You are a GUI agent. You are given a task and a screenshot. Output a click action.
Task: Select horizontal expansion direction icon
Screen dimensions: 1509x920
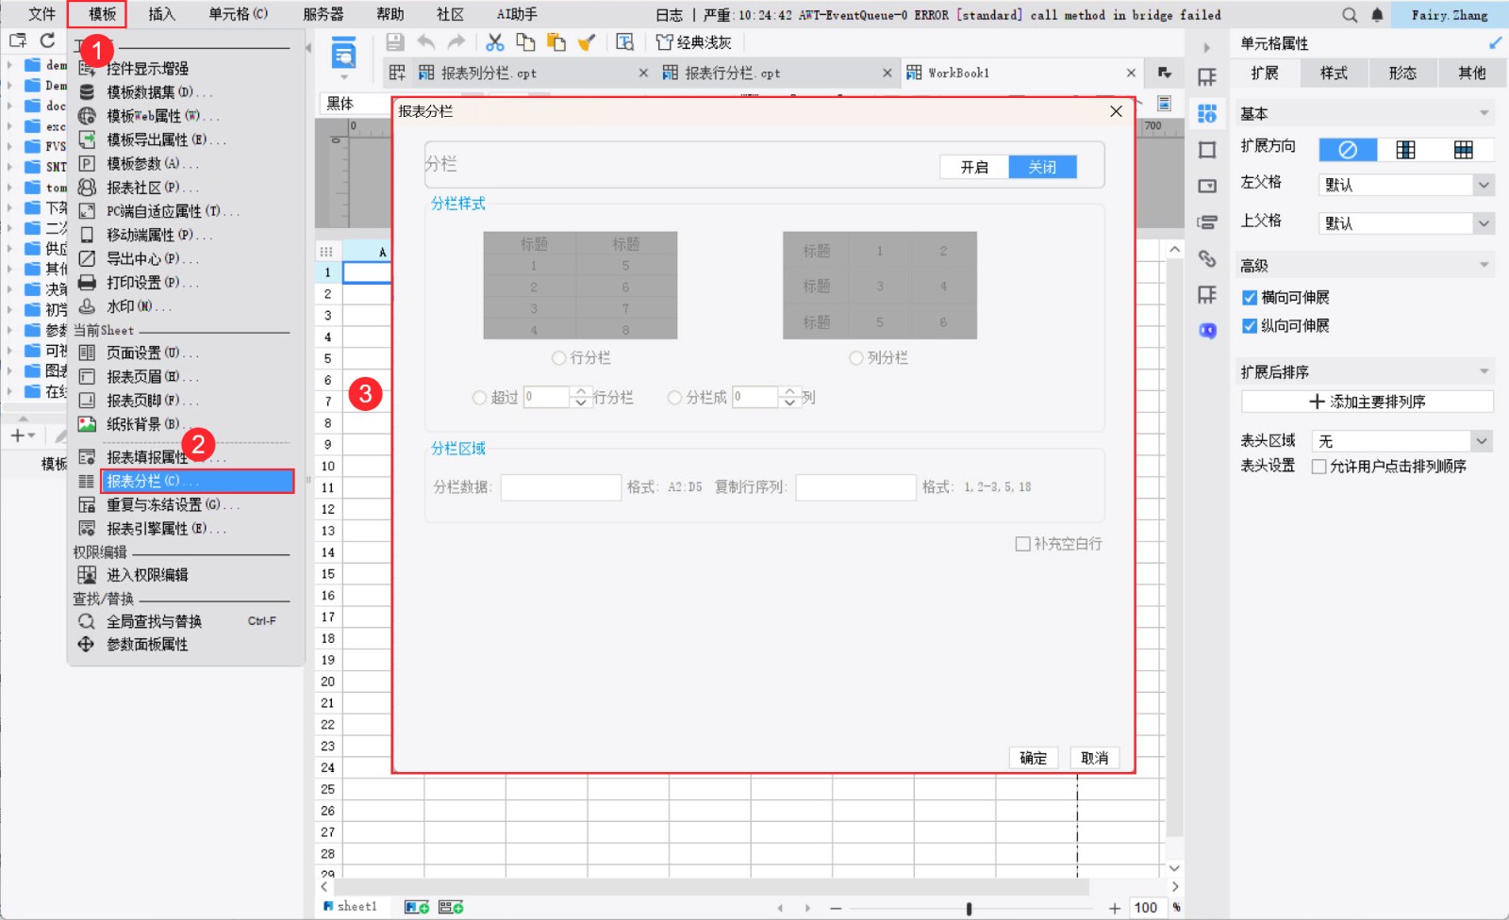point(1464,149)
